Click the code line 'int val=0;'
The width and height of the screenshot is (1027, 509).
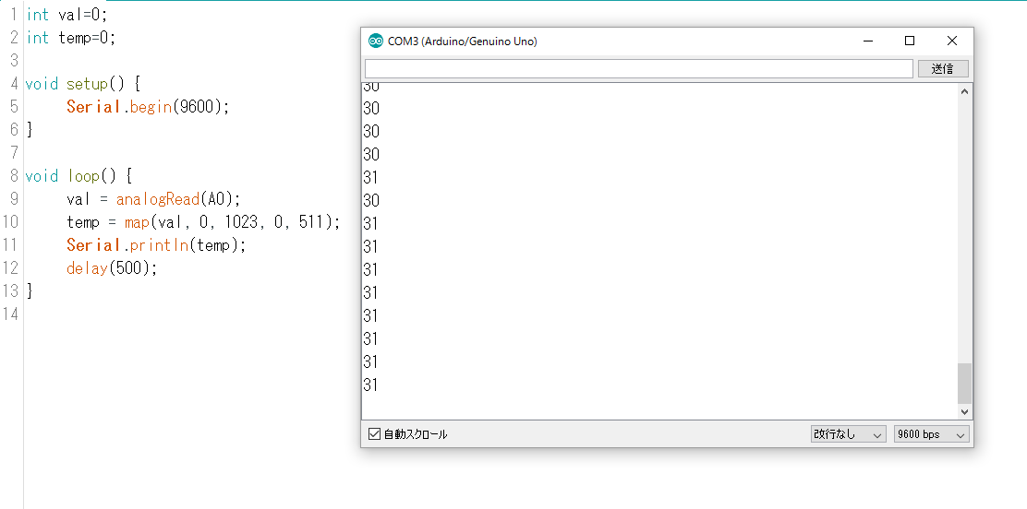[66, 15]
